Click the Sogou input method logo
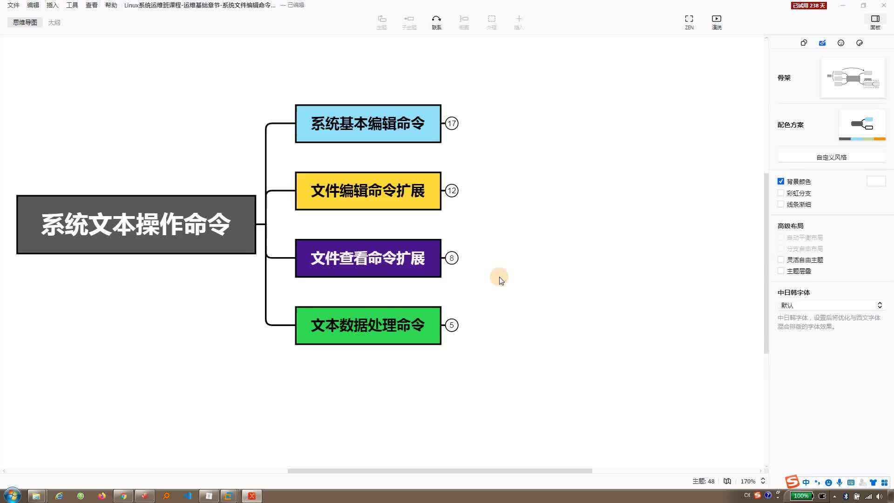The image size is (894, 503). click(x=792, y=482)
